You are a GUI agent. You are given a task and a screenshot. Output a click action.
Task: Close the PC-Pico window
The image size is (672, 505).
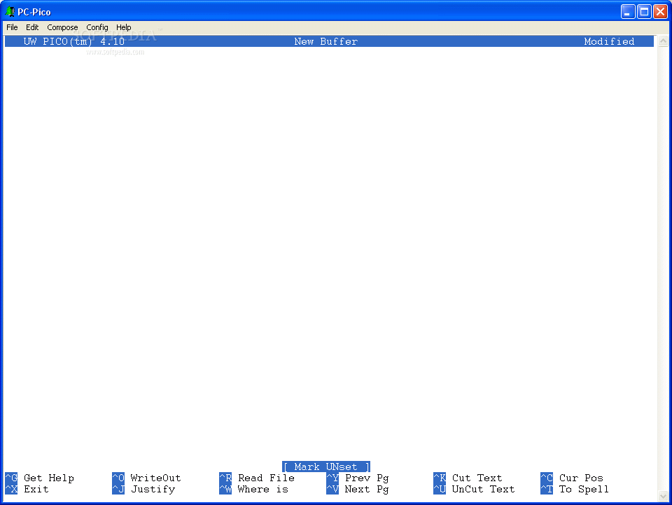660,12
